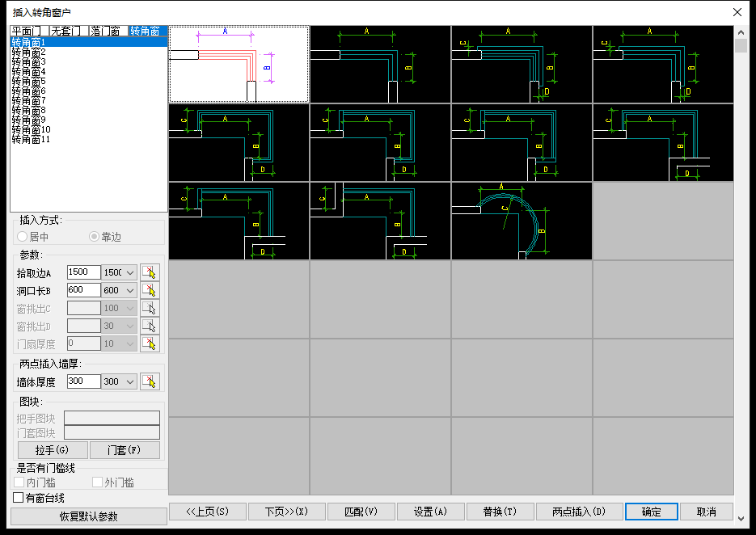Select 转角窗4 in the list
The image size is (756, 535).
click(89, 71)
